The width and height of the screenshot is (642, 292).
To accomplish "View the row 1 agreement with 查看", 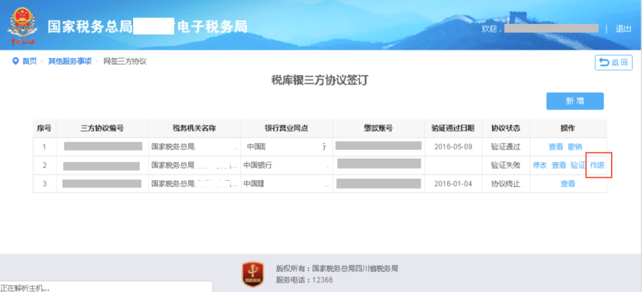I will pos(556,147).
